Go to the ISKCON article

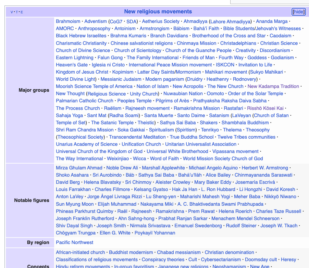tap(225, 65)
